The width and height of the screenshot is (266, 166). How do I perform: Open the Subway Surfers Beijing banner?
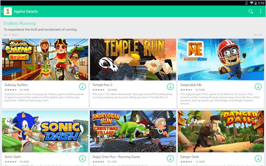point(45,59)
